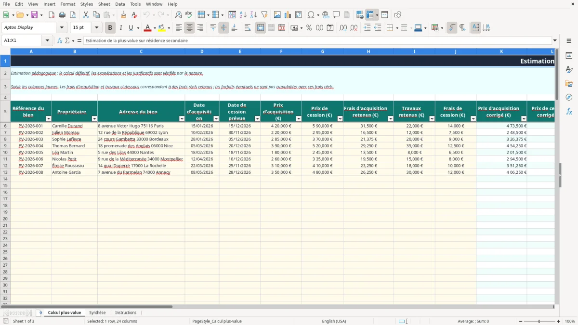Toggle Wrap text
578x325 pixels.
248,28
